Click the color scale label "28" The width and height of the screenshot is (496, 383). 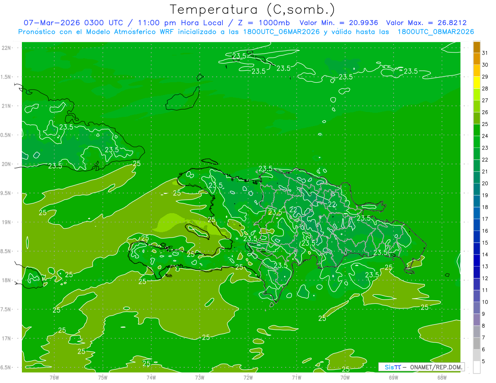coord(485,88)
